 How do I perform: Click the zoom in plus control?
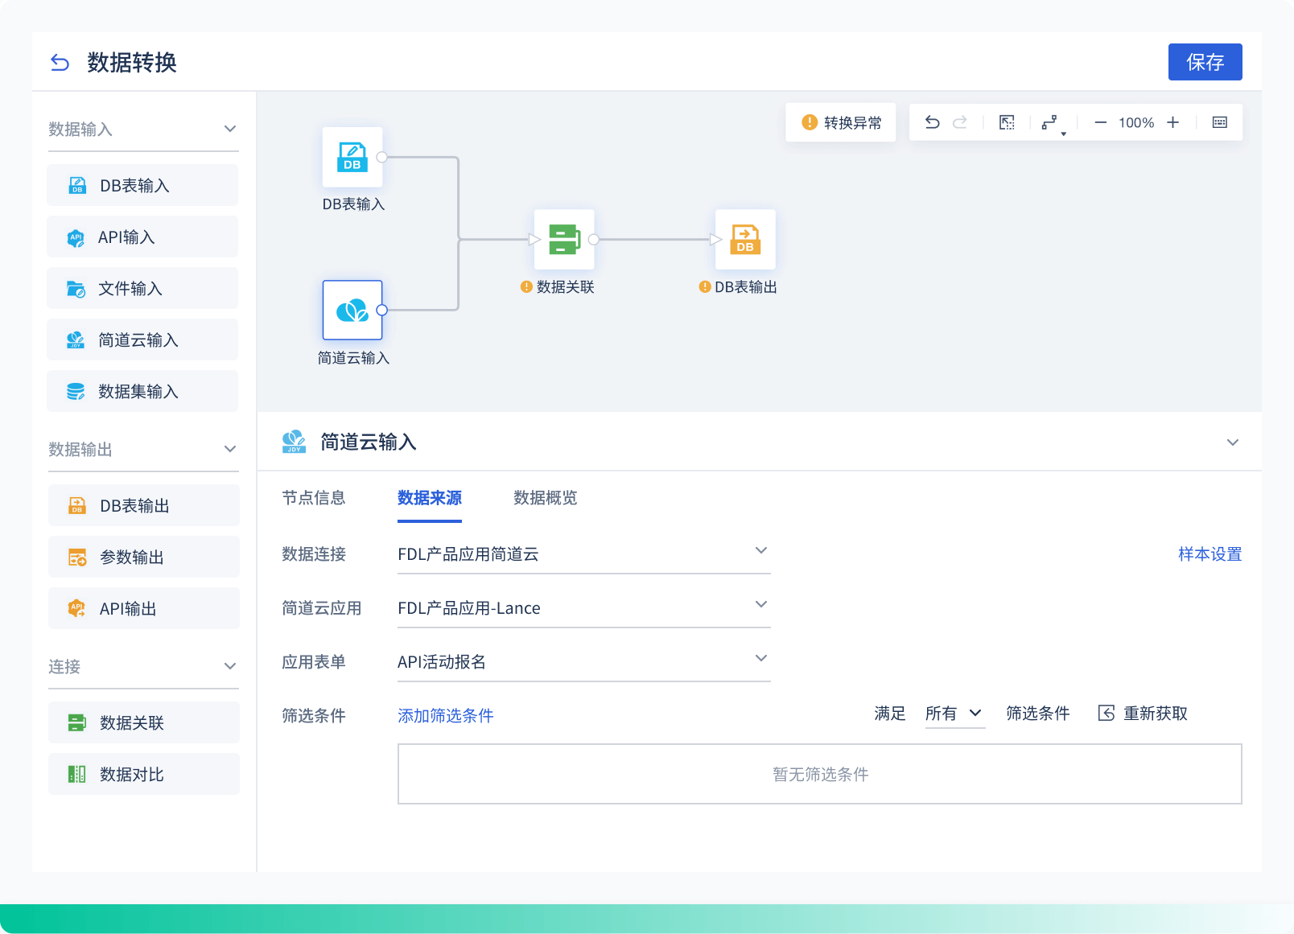(x=1172, y=122)
